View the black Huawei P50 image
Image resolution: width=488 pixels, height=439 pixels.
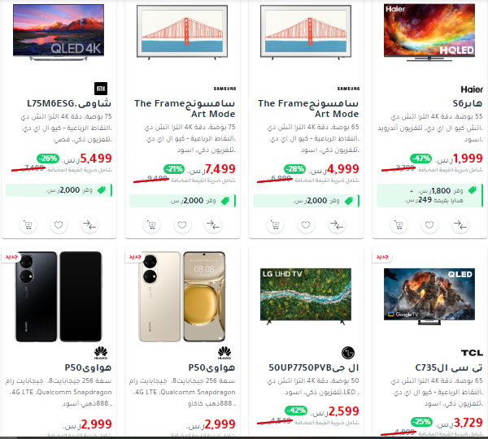pyautogui.click(x=59, y=297)
